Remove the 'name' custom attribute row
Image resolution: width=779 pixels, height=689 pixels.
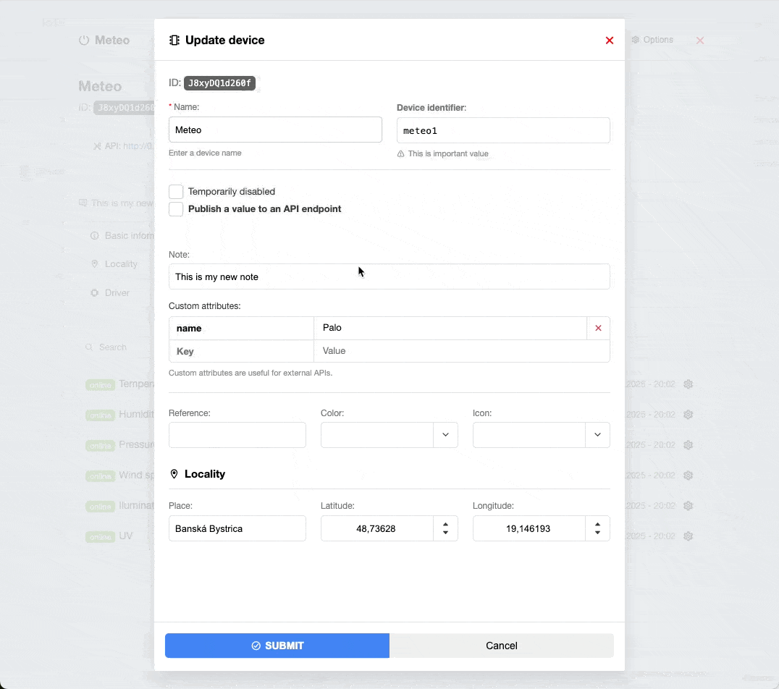[598, 328]
